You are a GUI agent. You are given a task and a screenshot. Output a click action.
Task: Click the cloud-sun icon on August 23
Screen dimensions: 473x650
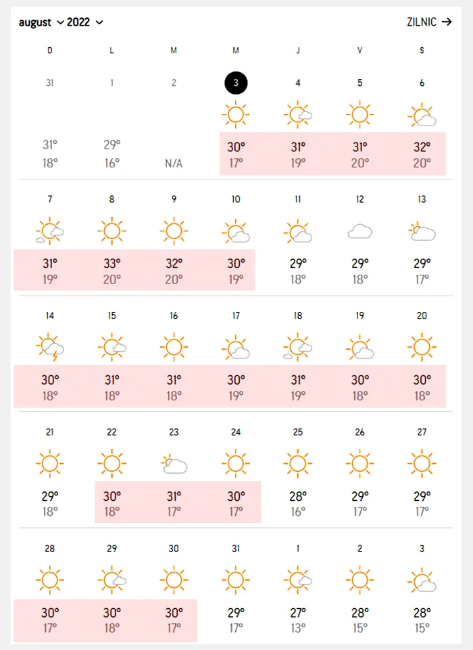coord(174,464)
